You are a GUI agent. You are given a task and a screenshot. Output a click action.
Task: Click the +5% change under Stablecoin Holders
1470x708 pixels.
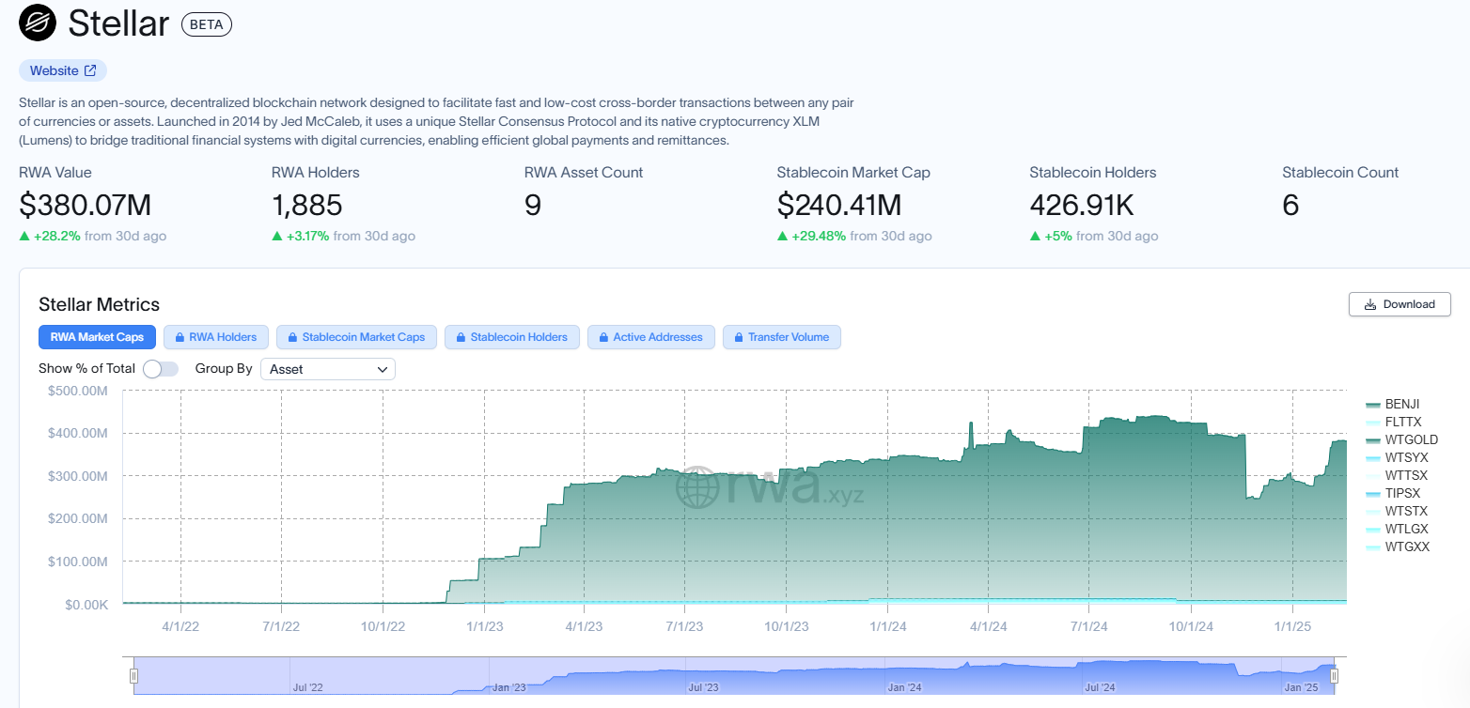pos(1058,236)
